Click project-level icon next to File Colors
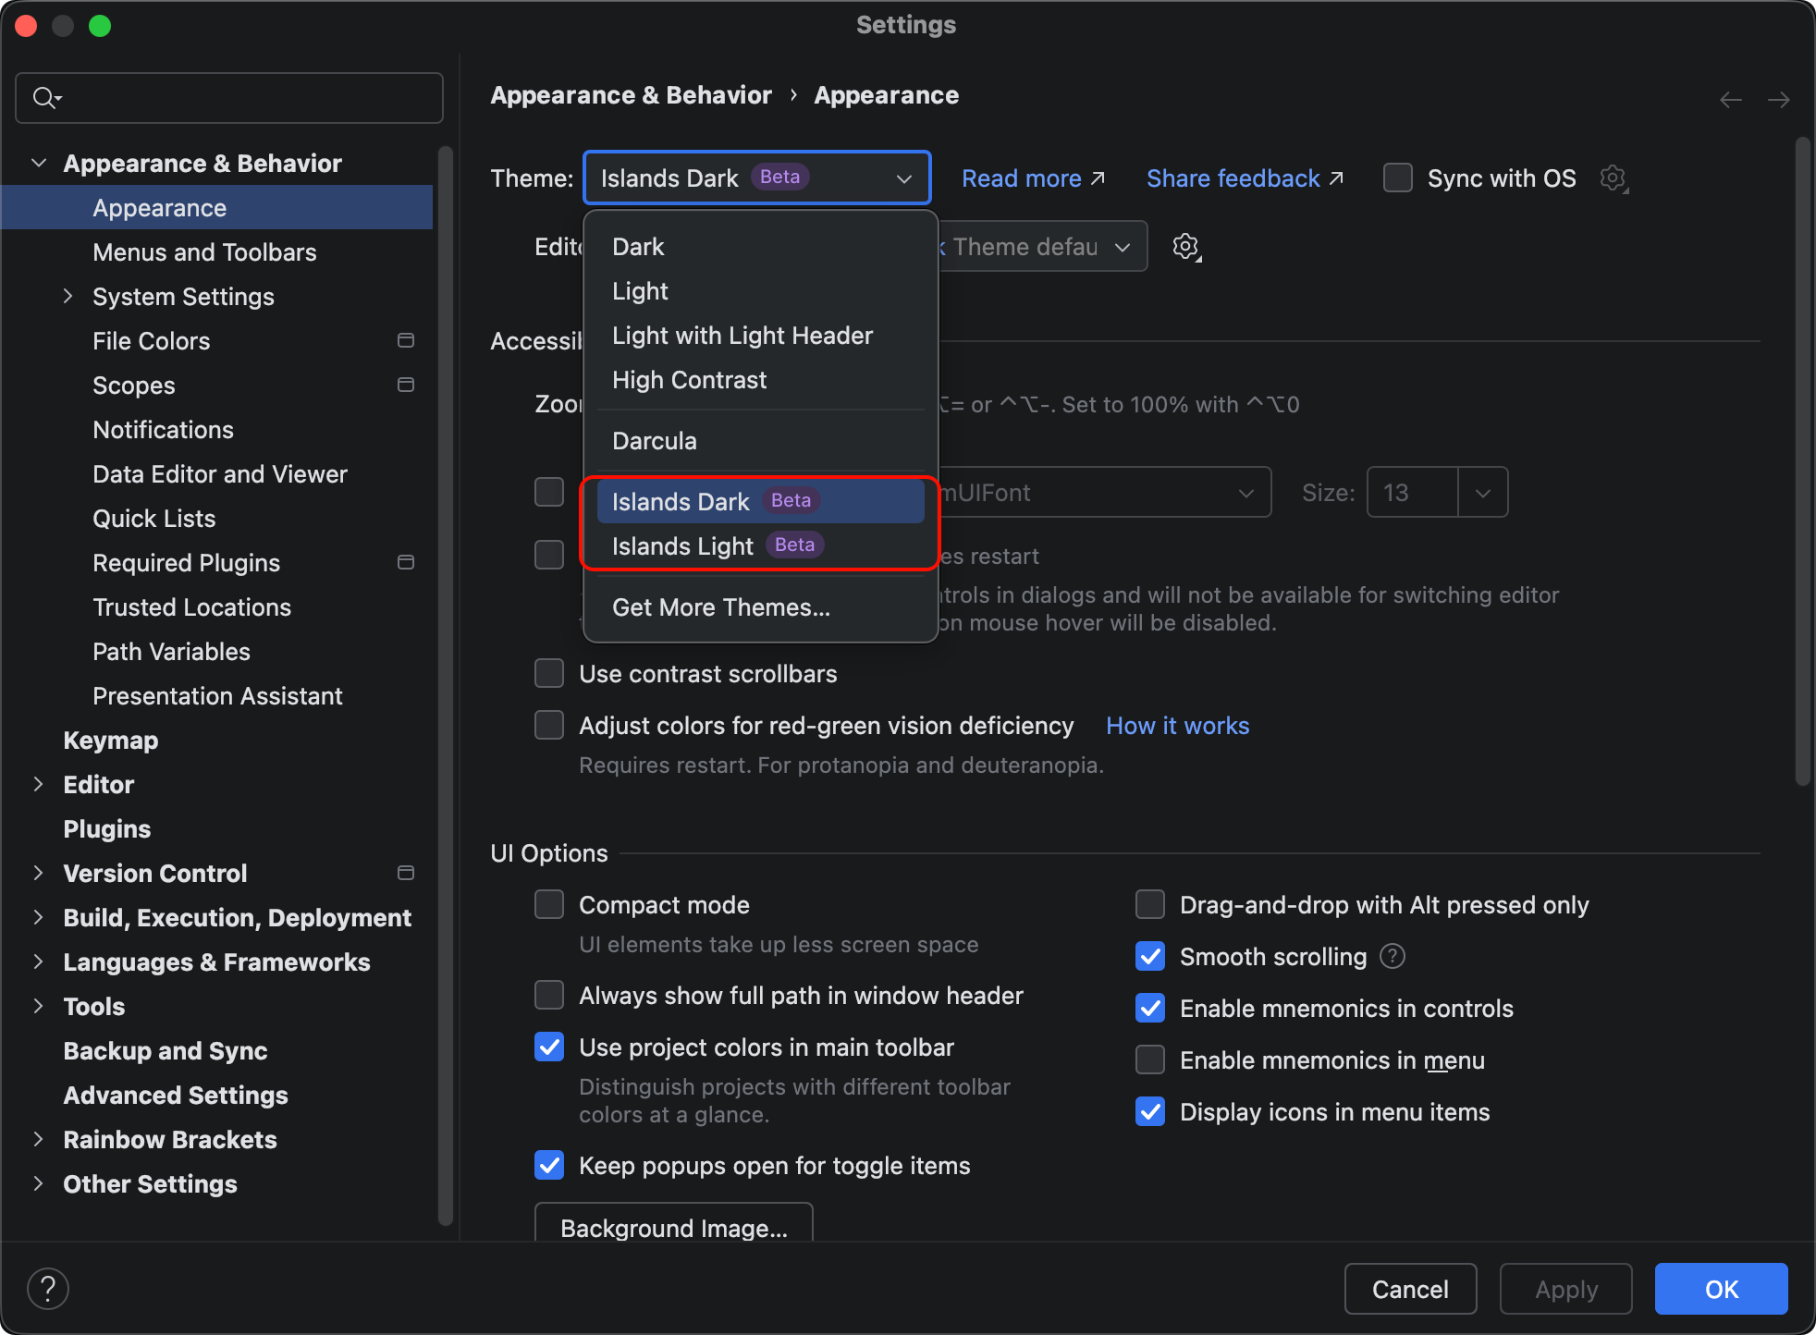The height and width of the screenshot is (1335, 1816). point(405,340)
